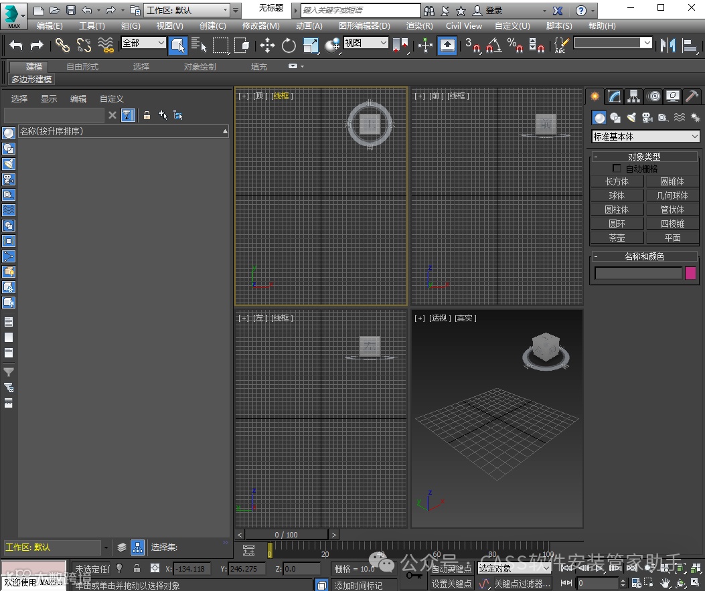
Task: Enable the 自动栅格 checkbox
Action: 617,169
